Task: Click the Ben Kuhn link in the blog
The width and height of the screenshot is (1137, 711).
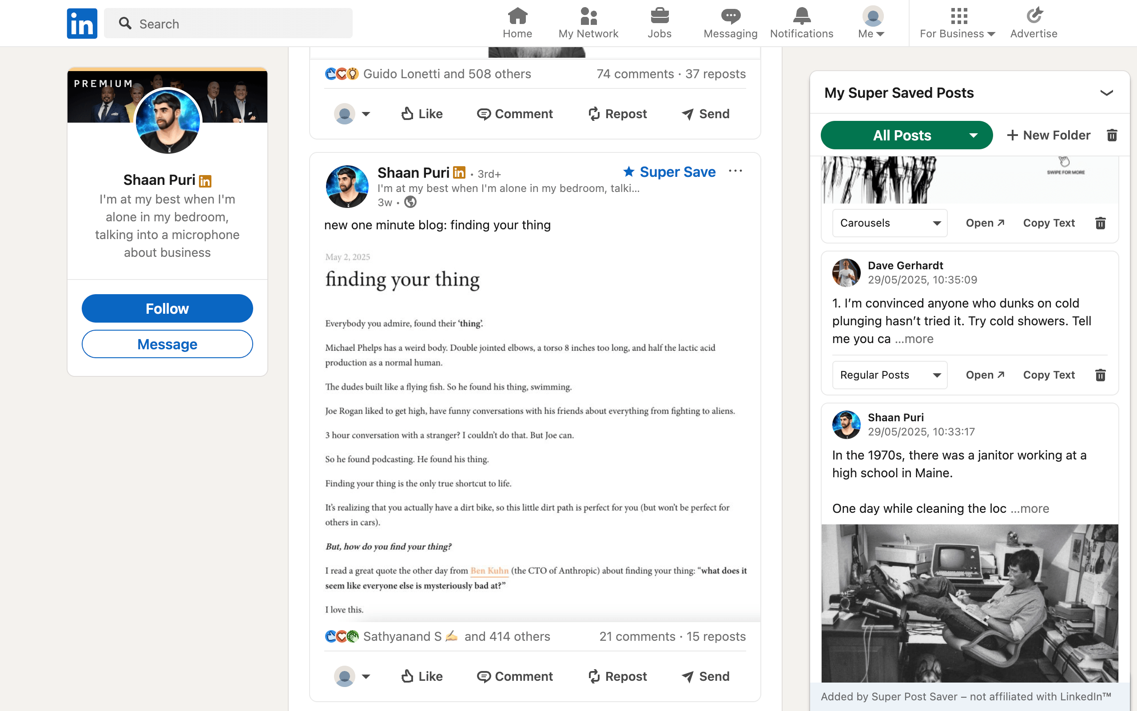Action: (489, 571)
